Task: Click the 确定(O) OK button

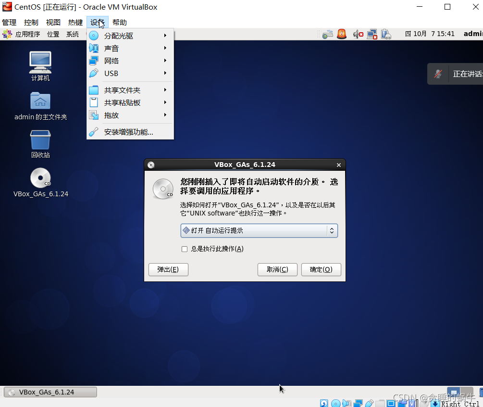Action: click(321, 269)
